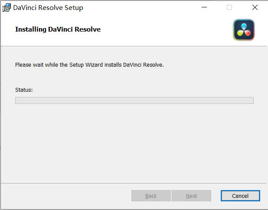Click the right end of the progress bar

tap(251, 100)
